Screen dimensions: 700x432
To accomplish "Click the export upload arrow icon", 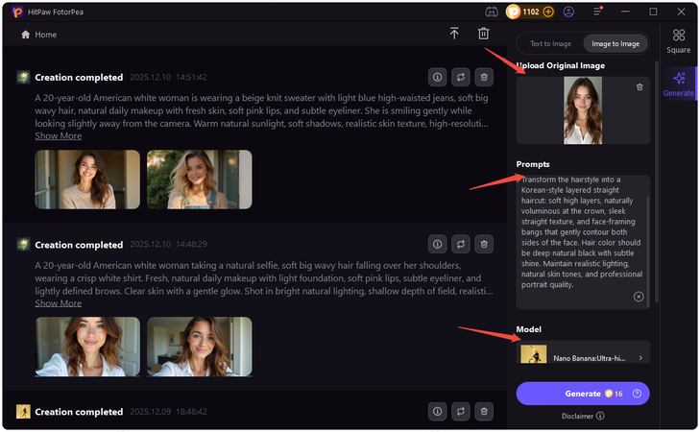I will [454, 34].
